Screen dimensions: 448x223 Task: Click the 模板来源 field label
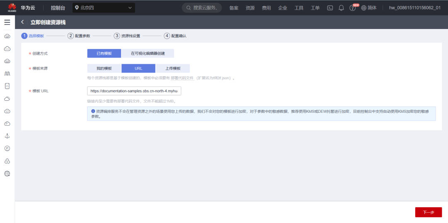pos(40,68)
